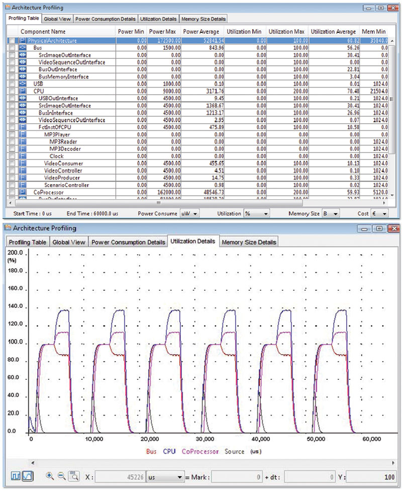Open Global View tab in bottom window

click(69, 242)
